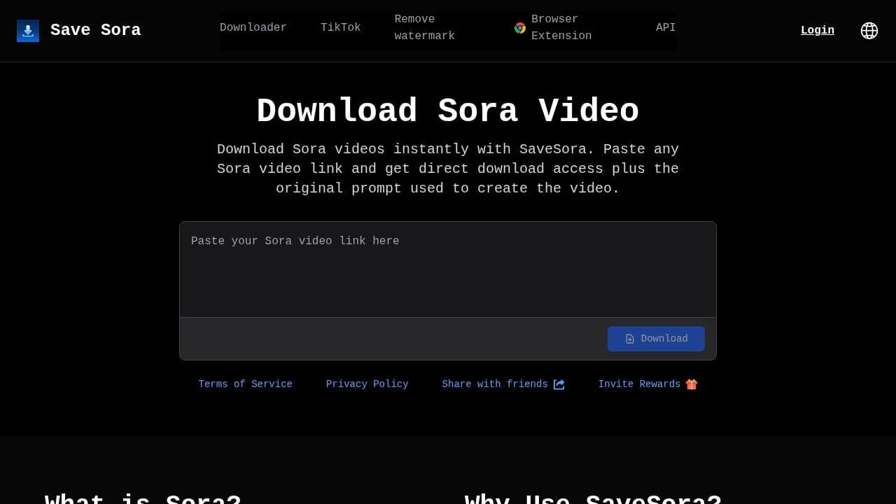Click the Chrome icon beside Browser Extension
The height and width of the screenshot is (504, 896).
pos(520,28)
